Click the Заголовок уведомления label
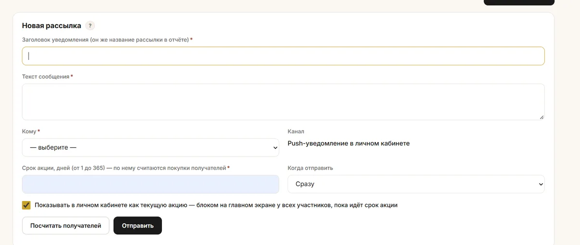 click(107, 40)
